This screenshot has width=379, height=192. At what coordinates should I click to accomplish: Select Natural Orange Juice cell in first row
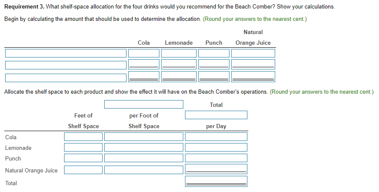[253, 53]
